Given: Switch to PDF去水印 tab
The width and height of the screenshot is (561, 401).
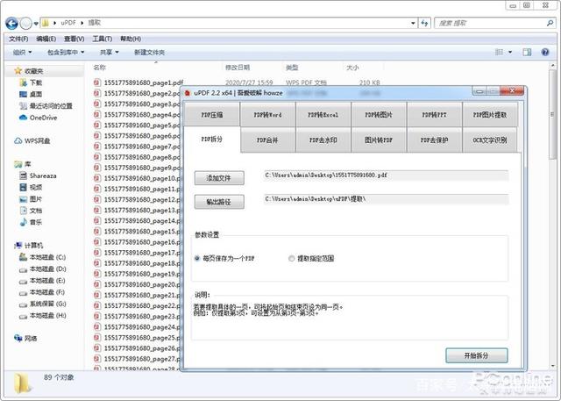Looking at the screenshot, I should [323, 140].
